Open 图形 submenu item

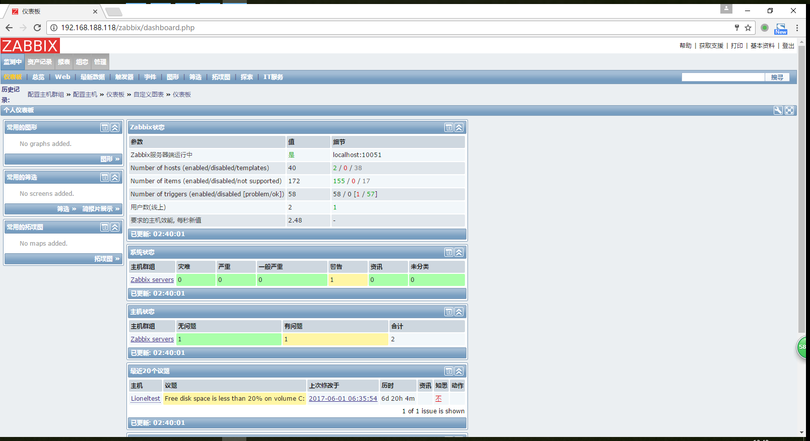173,77
